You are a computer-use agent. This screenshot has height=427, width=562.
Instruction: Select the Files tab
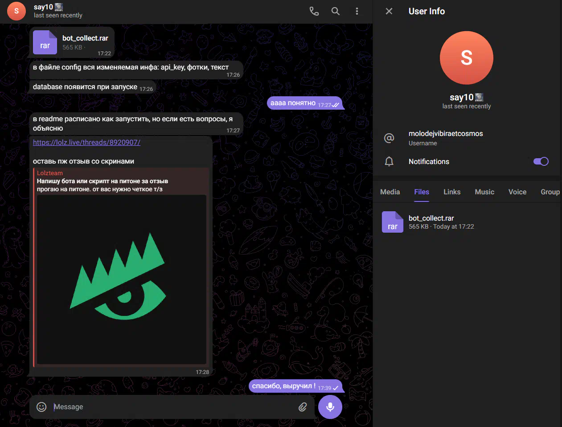422,192
